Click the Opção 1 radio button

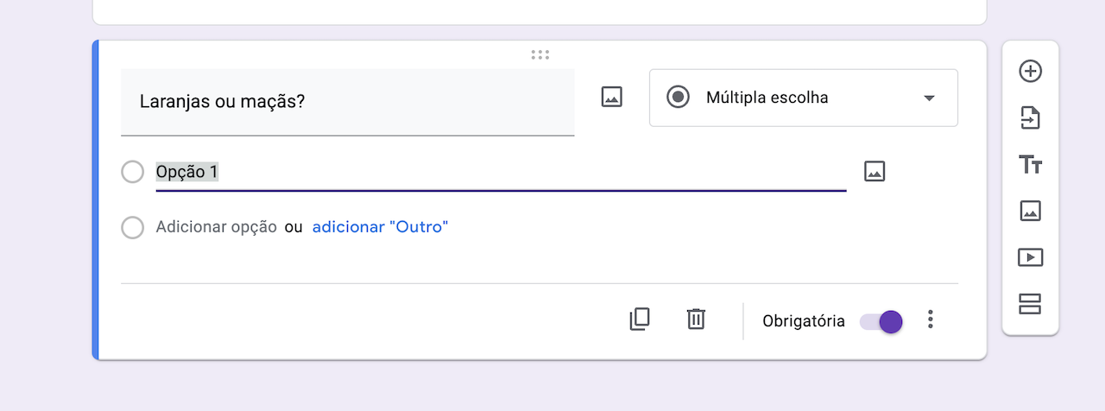[132, 172]
